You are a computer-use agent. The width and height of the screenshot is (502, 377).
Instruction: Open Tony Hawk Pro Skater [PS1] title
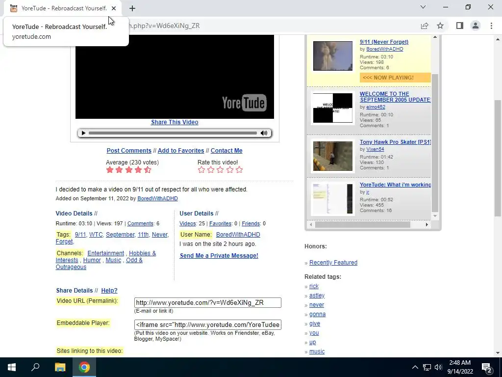[x=396, y=142]
